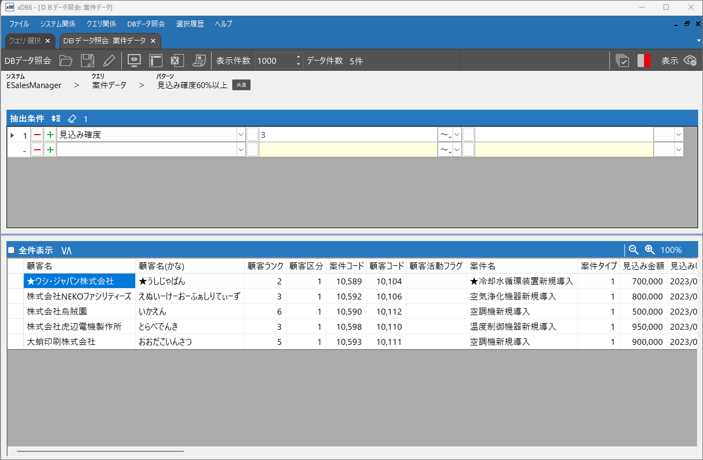Open the rightmost dropdown in empty condition row
The height and width of the screenshot is (460, 703).
(678, 150)
